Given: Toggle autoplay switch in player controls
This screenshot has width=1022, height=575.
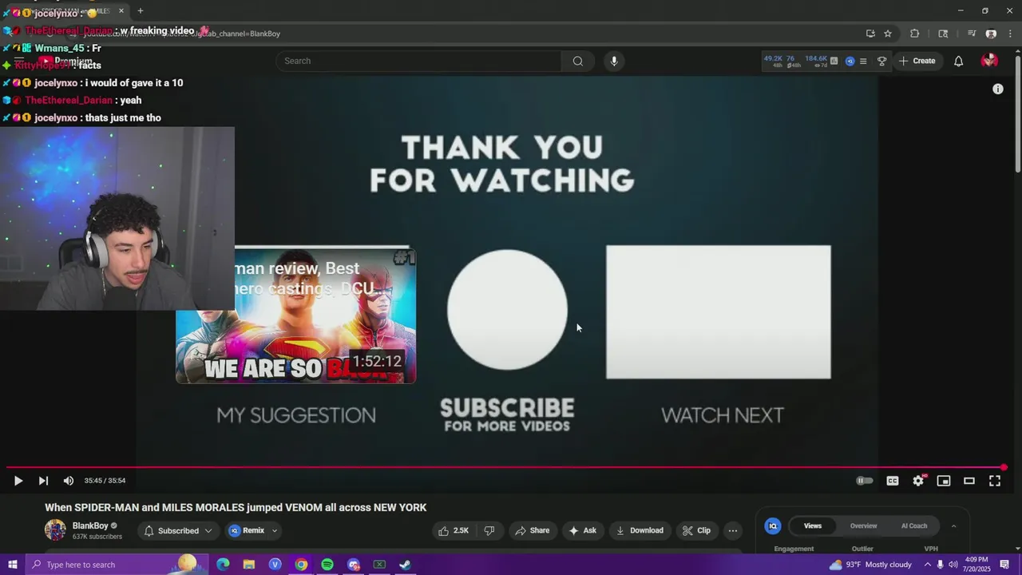Looking at the screenshot, I should click(864, 481).
